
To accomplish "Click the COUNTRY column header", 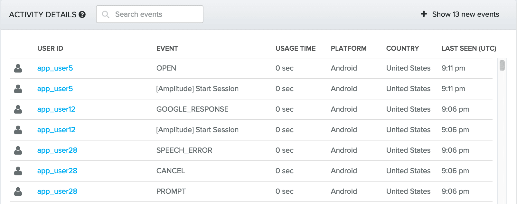I will (402, 48).
